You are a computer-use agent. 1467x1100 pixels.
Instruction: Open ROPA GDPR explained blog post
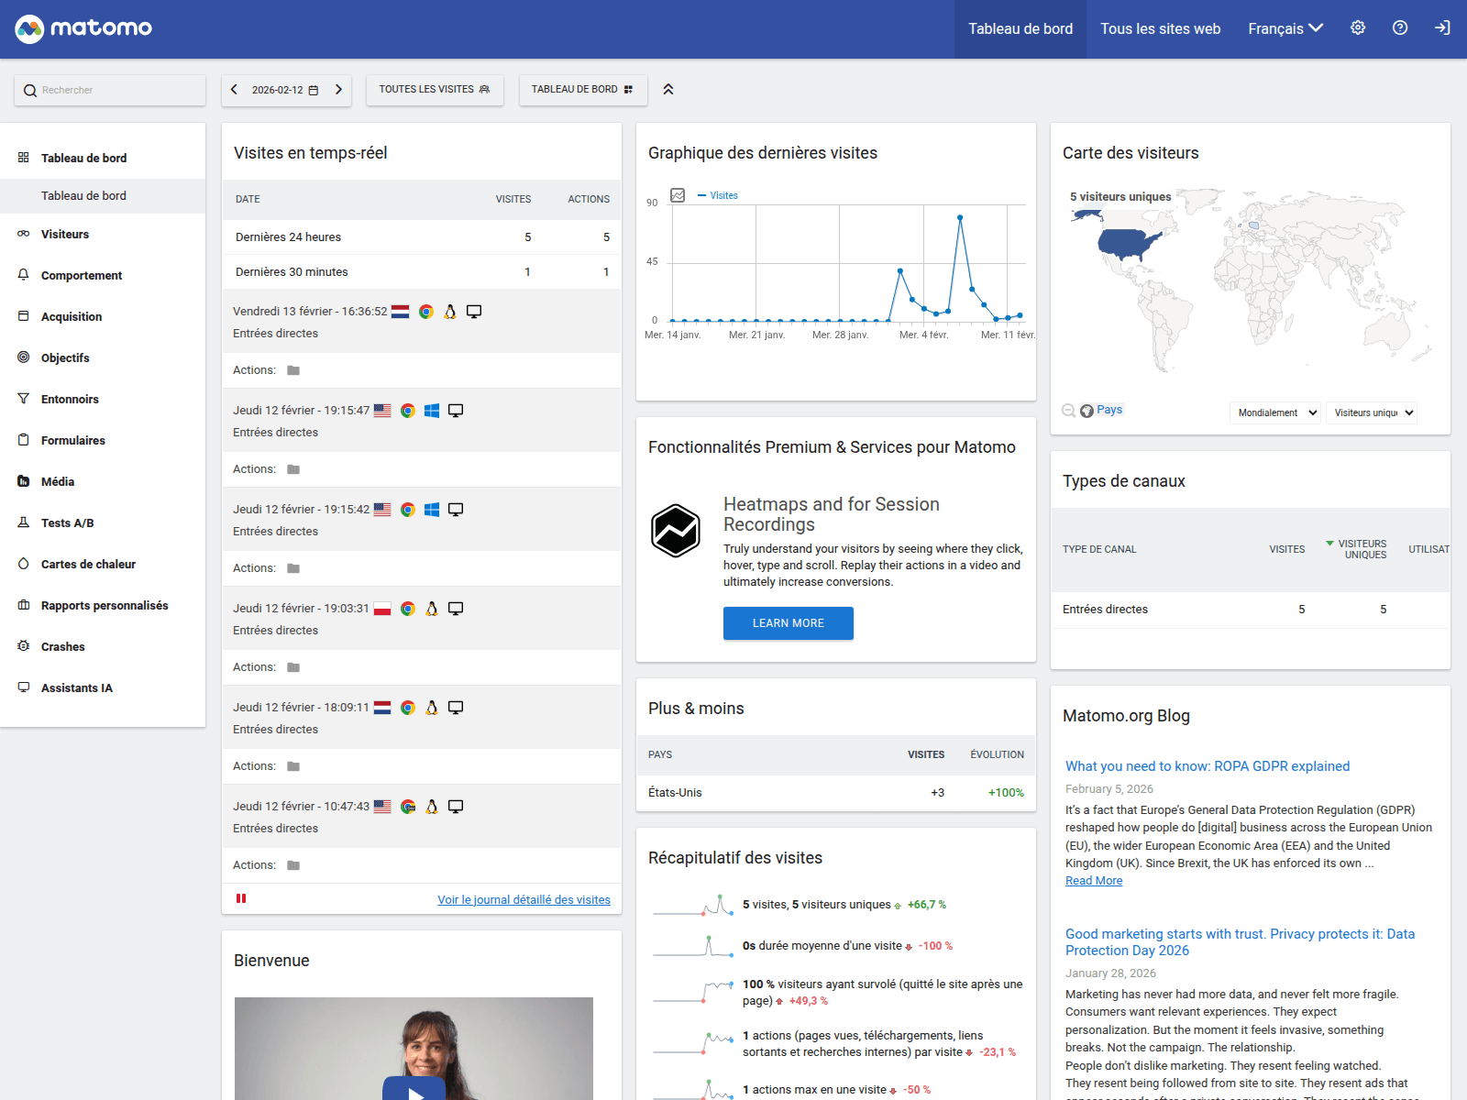[x=1208, y=766]
